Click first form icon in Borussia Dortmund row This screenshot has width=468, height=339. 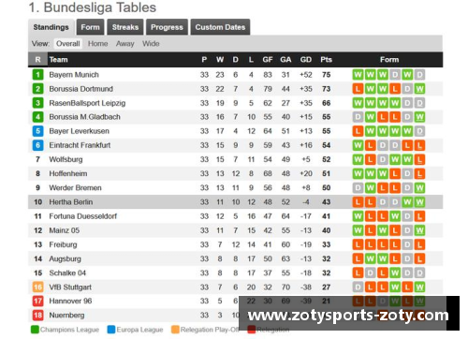coord(358,89)
